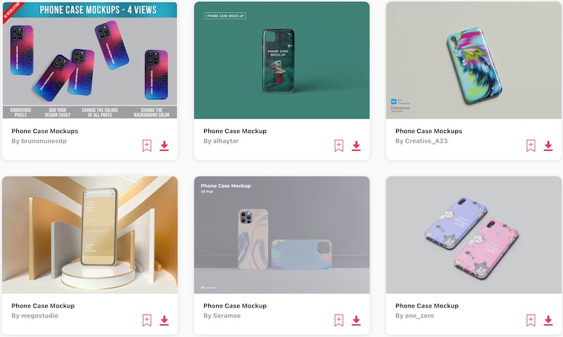
Task: Open the cat-pattern phone cases thumbnail
Action: 474,235
